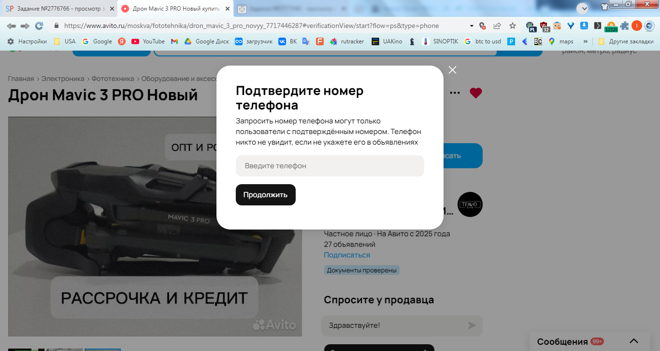Image resolution: width=660 pixels, height=351 pixels.
Task: Open the Настройки bookmark
Action: tap(27, 41)
